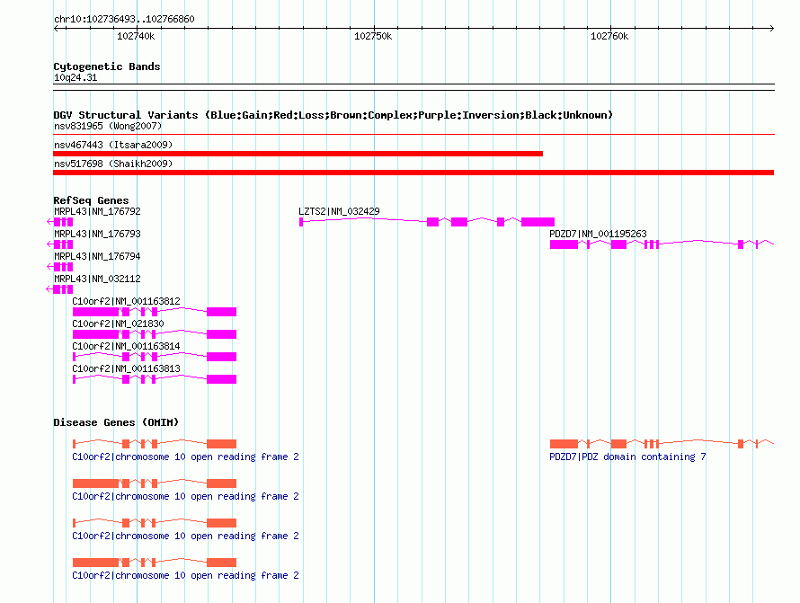
Task: Click the red loss bar under nsv517698
Action: point(413,173)
